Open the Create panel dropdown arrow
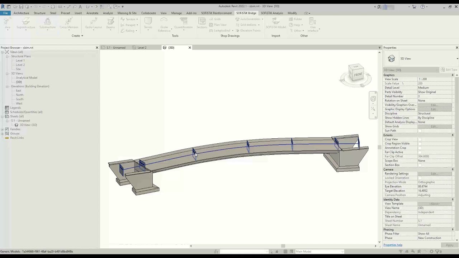Viewport: 459px width, 258px height. coord(82,36)
